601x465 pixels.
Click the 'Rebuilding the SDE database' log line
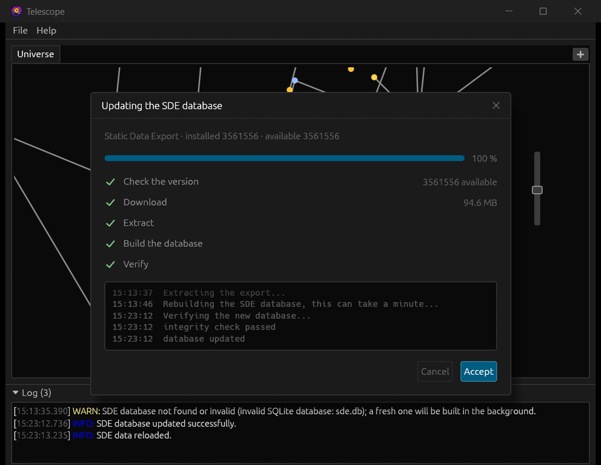click(276, 304)
